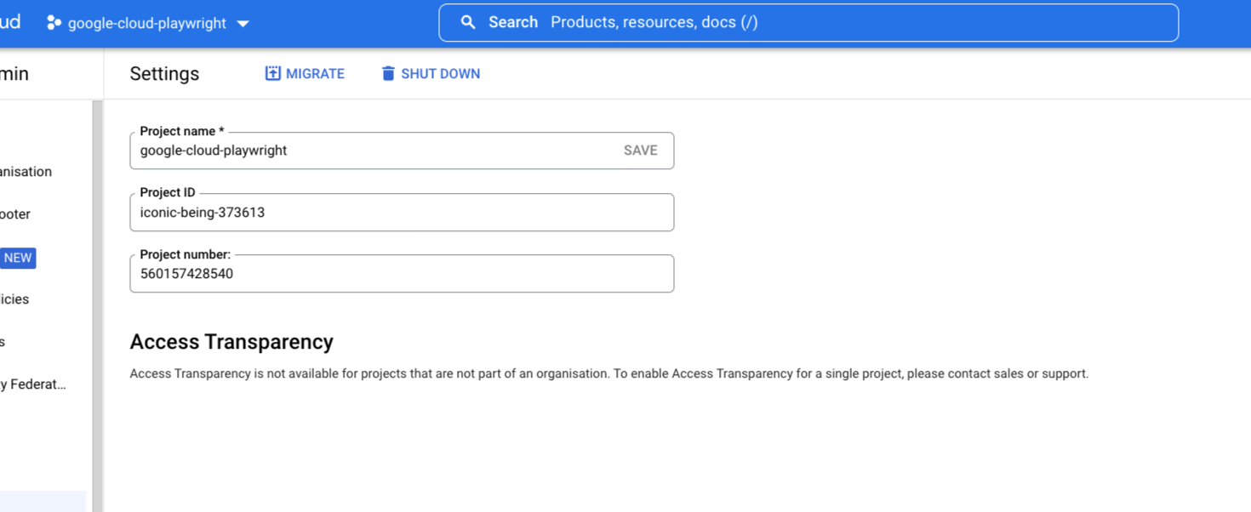The image size is (1251, 512).
Task: Click the trash icon beside SHUT DOWN
Action: point(388,73)
